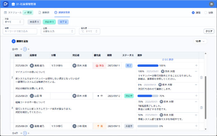
Task: Click the 確定 status chip
Action: [28, 13]
